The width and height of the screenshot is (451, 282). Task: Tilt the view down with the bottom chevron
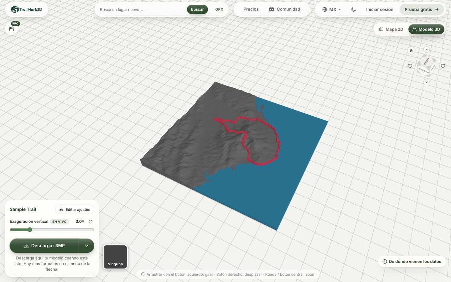[427, 82]
